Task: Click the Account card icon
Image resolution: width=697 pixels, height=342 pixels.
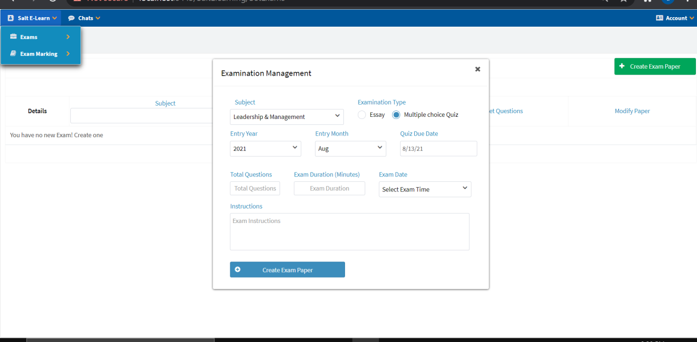Action: [659, 18]
